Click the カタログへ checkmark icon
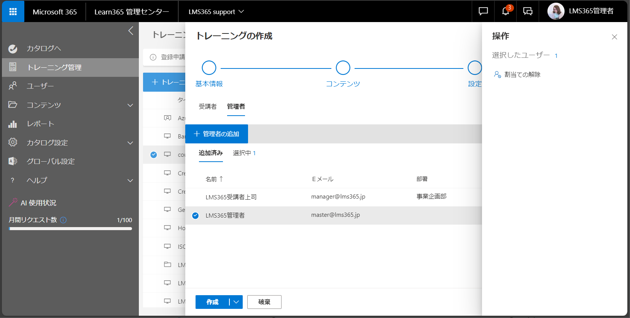The height and width of the screenshot is (318, 630). (x=13, y=49)
